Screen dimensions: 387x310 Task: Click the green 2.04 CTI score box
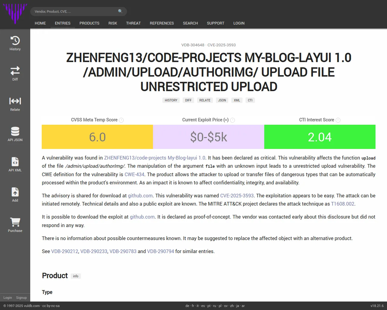pos(320,137)
